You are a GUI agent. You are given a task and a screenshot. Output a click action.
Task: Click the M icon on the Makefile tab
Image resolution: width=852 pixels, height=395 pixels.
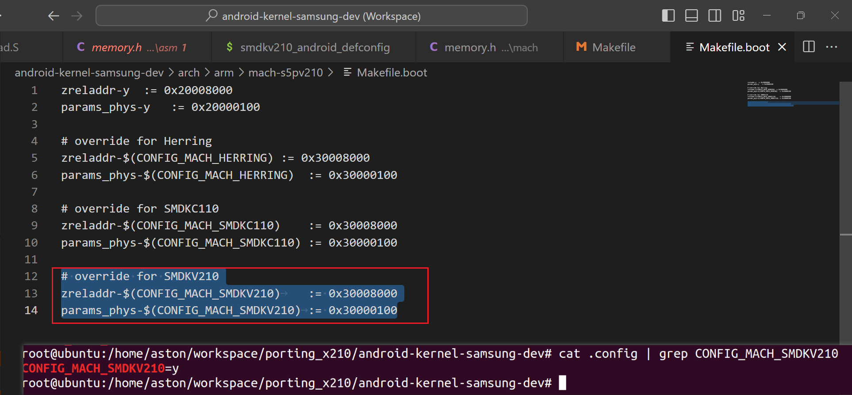pyautogui.click(x=581, y=47)
